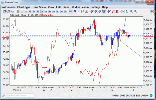The height and width of the screenshot is (100, 156).
Task: Click the 'EDT (-0400)' timezone label
Action: 142,95
